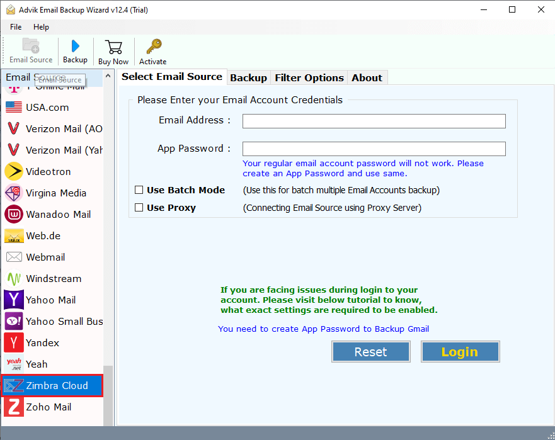Open the File menu
Image resolution: width=555 pixels, height=440 pixels.
pos(16,27)
